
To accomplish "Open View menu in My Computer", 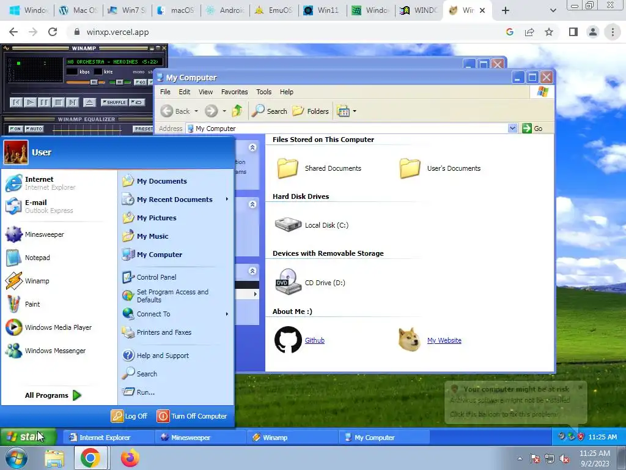I will [x=205, y=92].
